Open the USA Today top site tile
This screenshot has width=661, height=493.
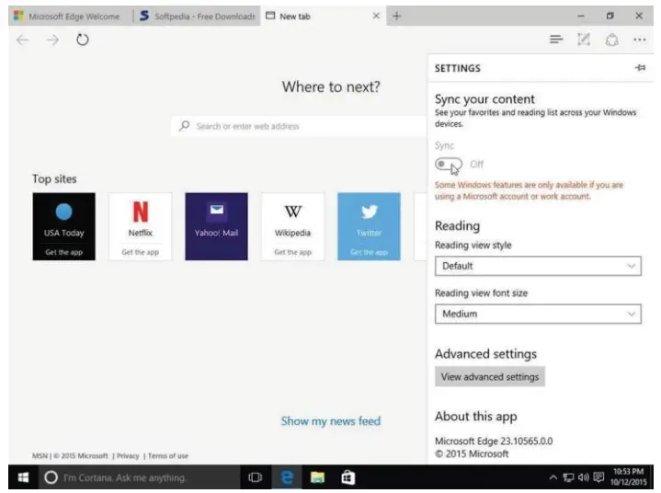64,226
